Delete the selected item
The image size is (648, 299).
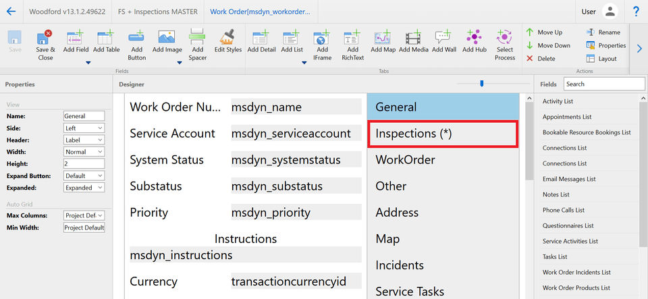click(x=541, y=59)
